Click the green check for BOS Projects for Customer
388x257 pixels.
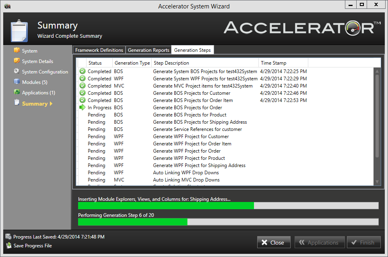coord(83,93)
